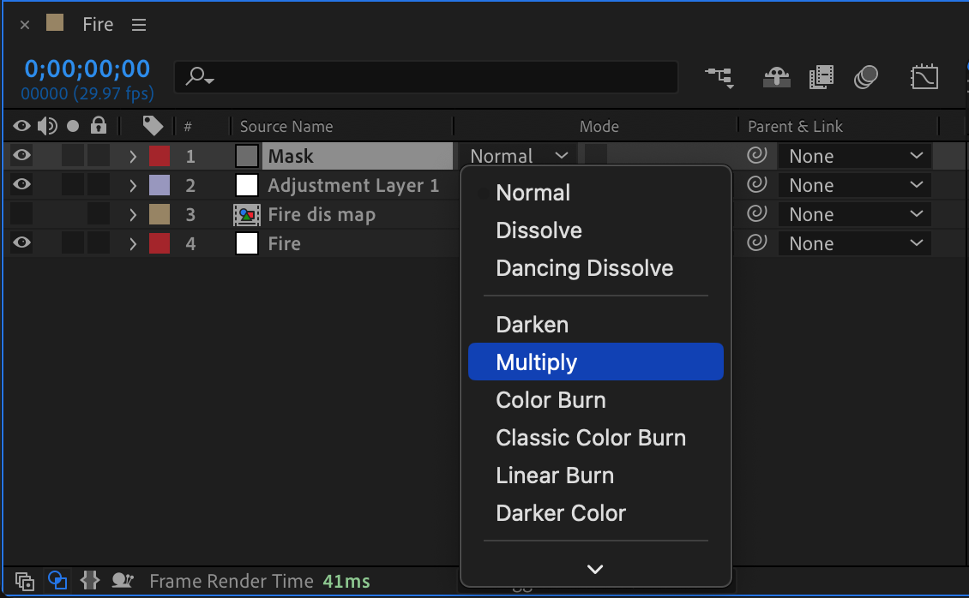
Task: Toggle the render time pane snail icon
Action: (123, 581)
